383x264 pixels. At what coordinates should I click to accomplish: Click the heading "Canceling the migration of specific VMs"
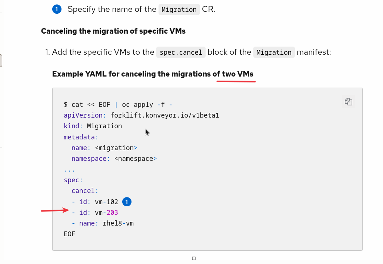(x=113, y=31)
